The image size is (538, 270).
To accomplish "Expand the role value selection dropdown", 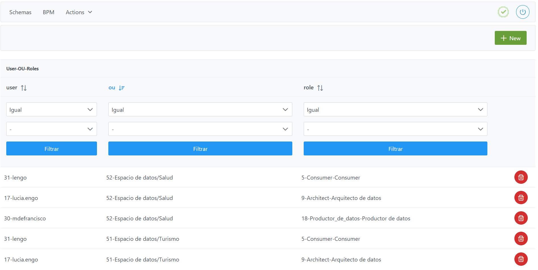I will click(395, 129).
